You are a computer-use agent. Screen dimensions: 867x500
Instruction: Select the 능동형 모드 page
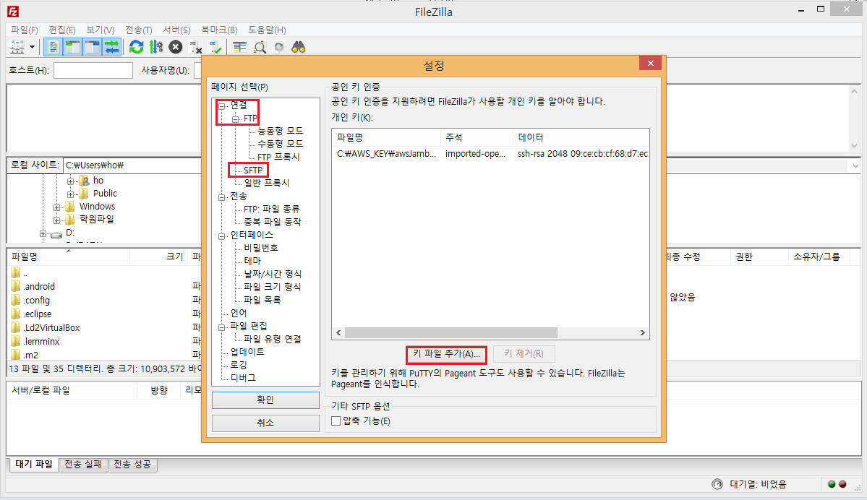281,131
